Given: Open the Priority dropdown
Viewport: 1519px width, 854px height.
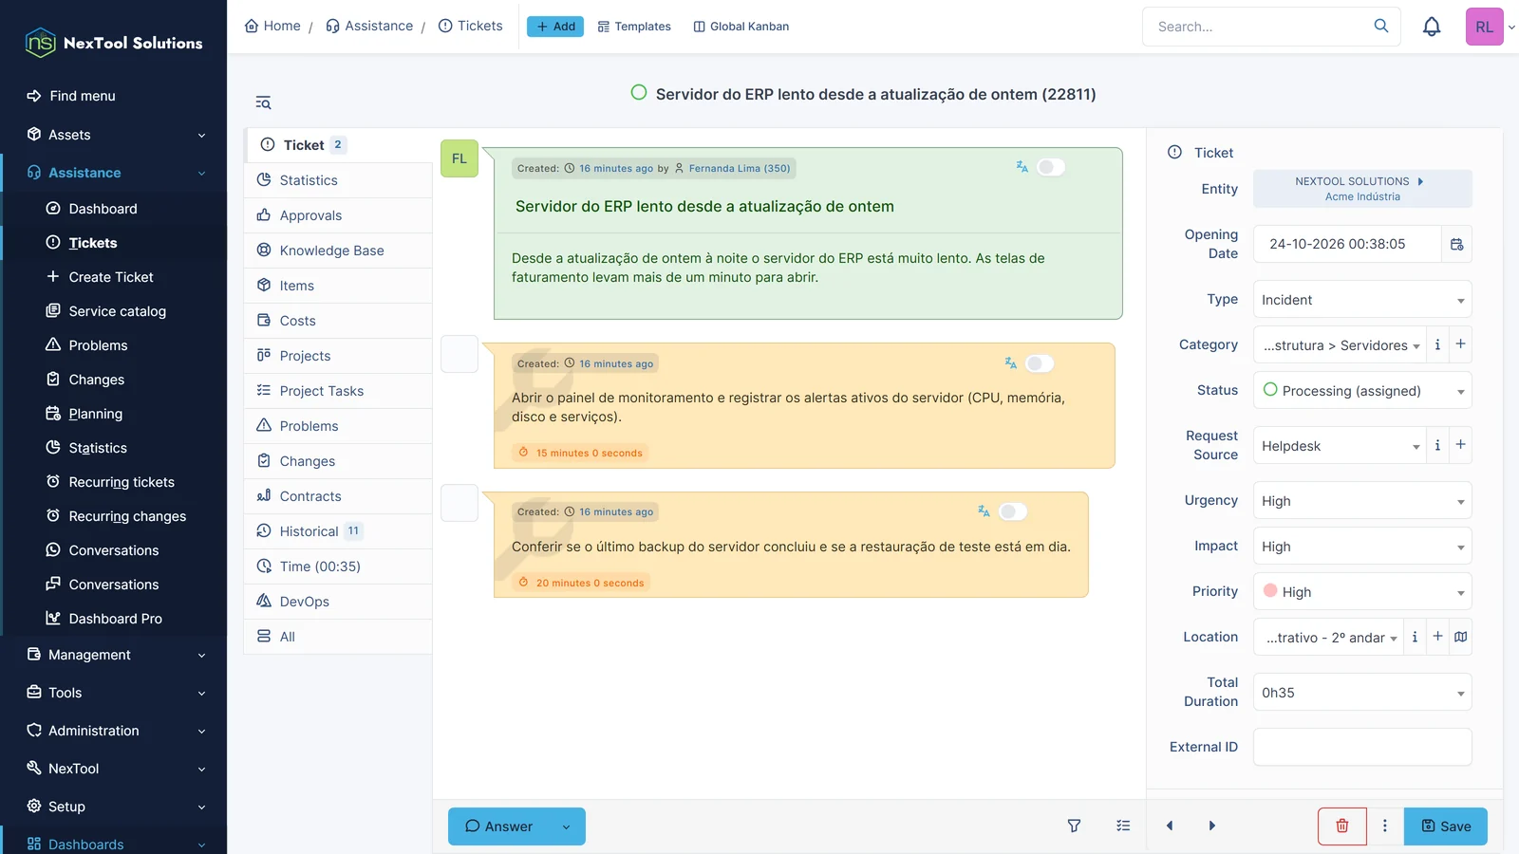Looking at the screenshot, I should pos(1362,592).
